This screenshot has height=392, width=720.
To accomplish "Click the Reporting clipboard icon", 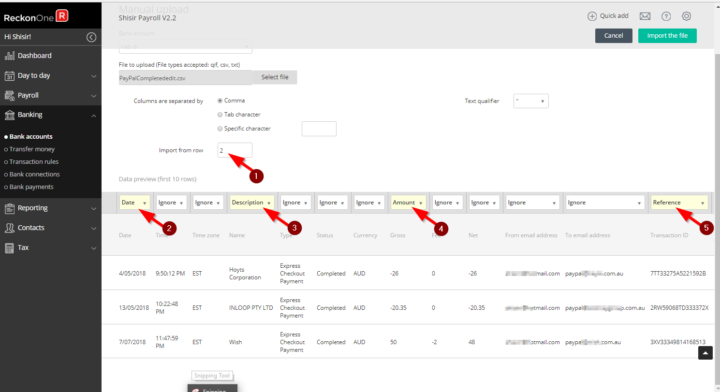I will tap(9, 208).
